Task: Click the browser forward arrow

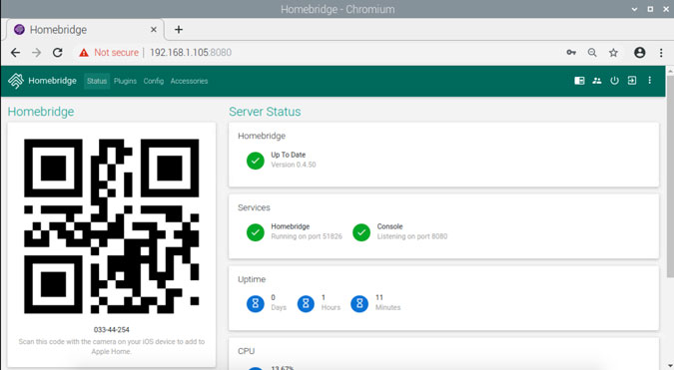Action: coord(37,53)
